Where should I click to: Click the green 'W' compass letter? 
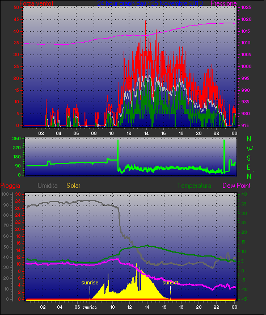click(250, 149)
